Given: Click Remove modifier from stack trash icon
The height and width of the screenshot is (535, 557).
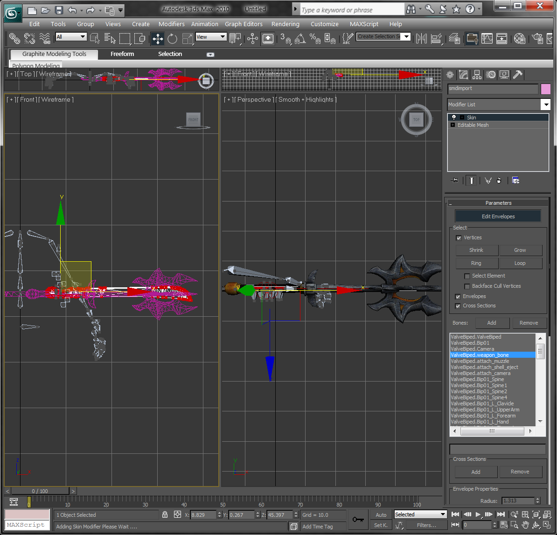Looking at the screenshot, I should [x=499, y=181].
